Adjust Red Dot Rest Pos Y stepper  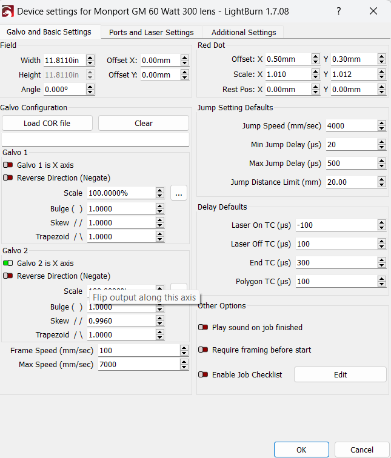[x=382, y=90]
